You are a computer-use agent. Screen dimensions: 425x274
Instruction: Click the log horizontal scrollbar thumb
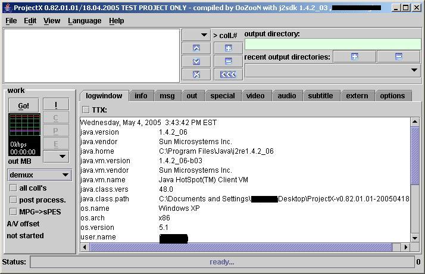240,247
